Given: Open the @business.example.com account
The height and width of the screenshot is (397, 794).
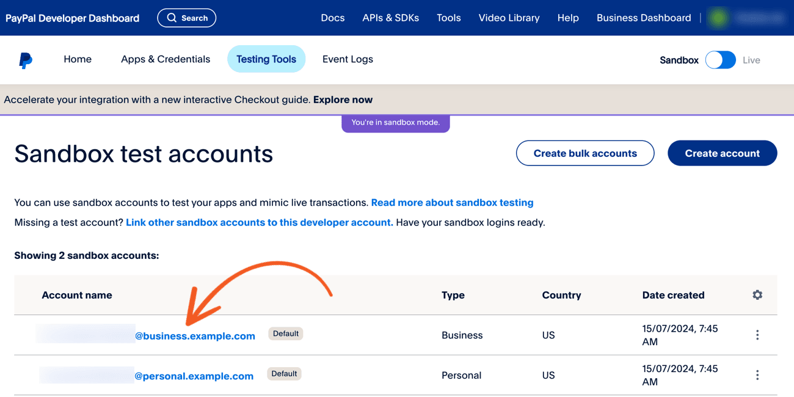Looking at the screenshot, I should (195, 336).
